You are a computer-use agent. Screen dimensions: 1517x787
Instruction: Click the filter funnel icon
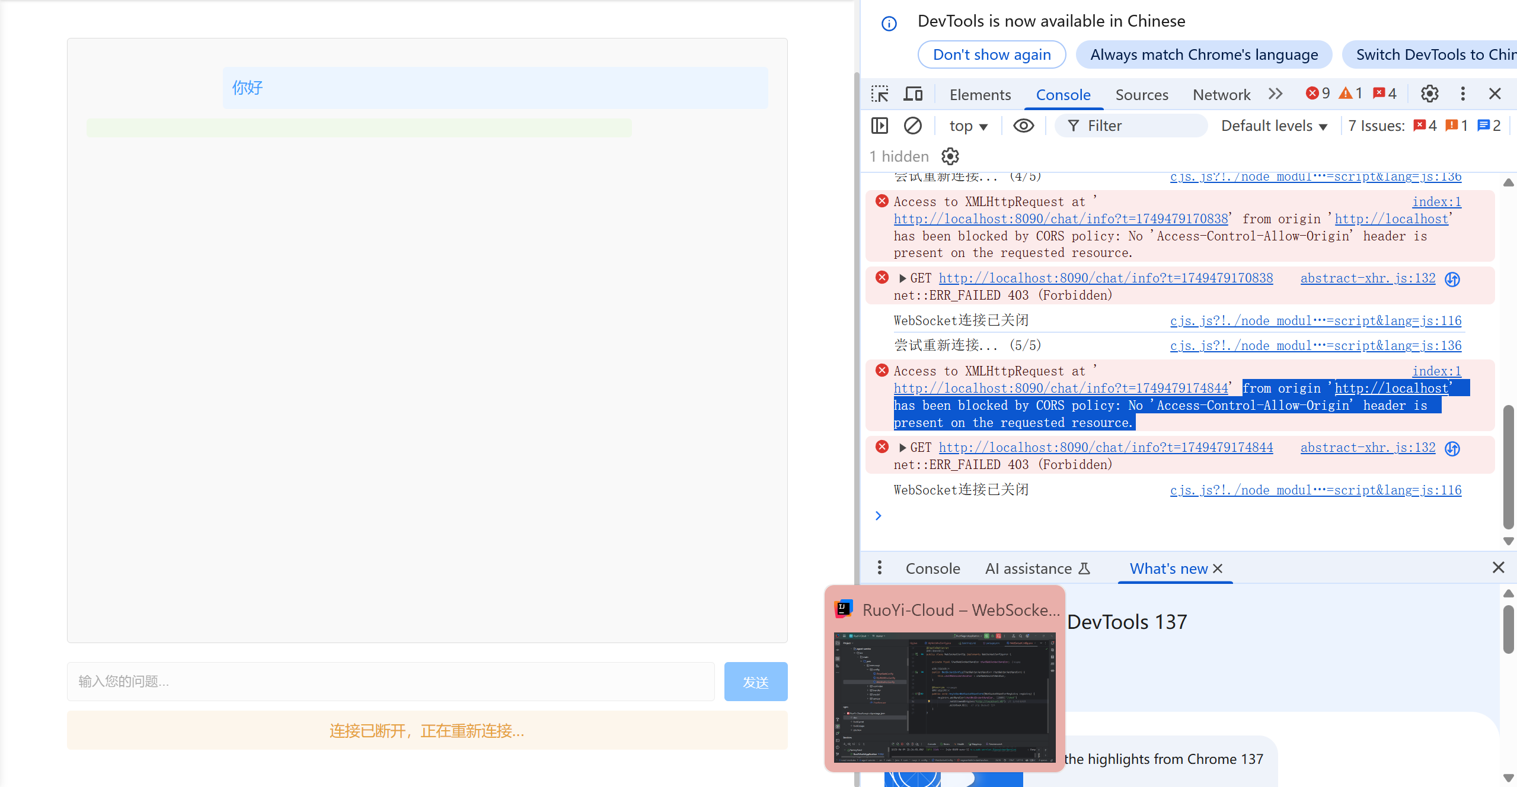(x=1074, y=125)
